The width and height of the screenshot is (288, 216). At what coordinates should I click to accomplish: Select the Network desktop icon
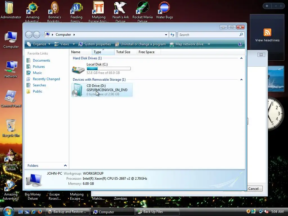(11, 69)
